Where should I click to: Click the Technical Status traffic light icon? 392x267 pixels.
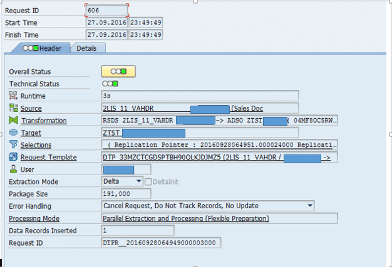(x=110, y=84)
